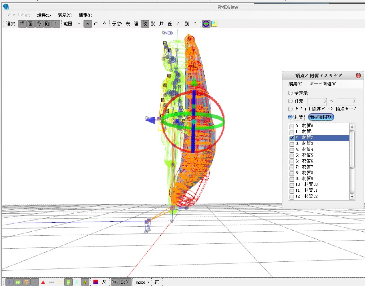Toggle the 骨 bone selection button
Screen dimensions: 365x286
(x=39, y=24)
